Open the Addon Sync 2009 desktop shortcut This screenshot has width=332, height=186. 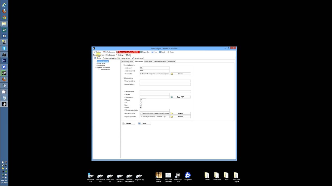(x=178, y=177)
